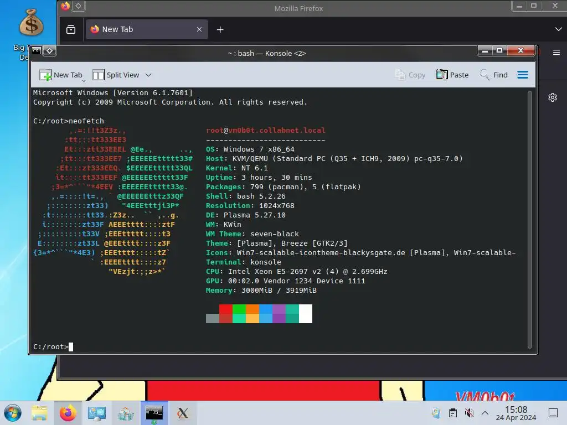567x425 pixels.
Task: Click the updates tray icon left of clipboard
Action: click(x=436, y=413)
